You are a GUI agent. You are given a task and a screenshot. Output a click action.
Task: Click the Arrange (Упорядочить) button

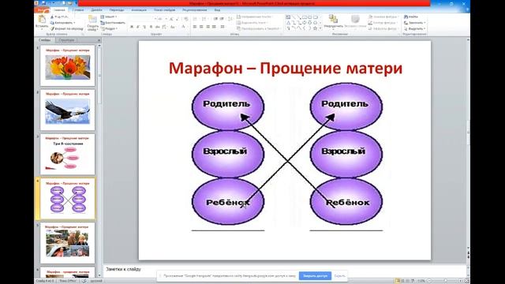point(333,21)
